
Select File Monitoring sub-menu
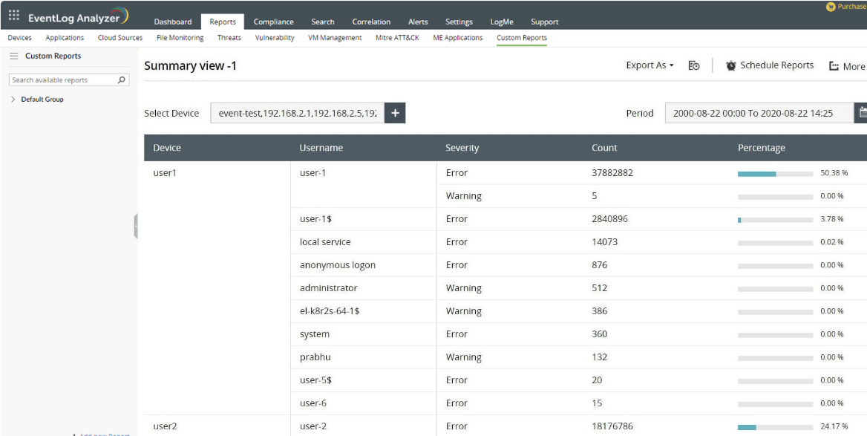coord(180,38)
